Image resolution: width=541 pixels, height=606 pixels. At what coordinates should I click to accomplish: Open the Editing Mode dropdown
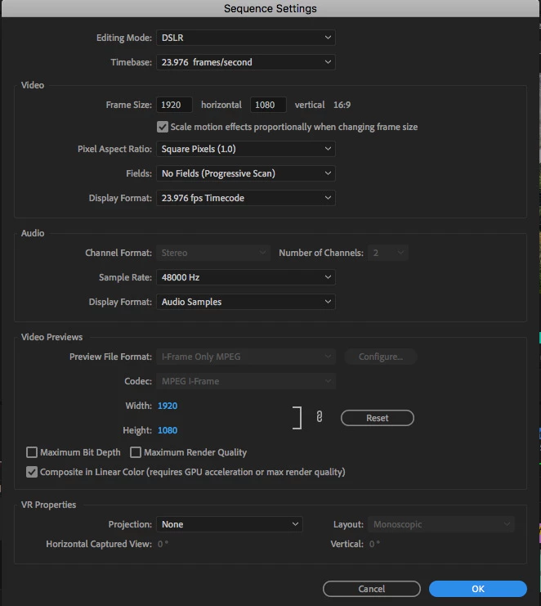246,38
